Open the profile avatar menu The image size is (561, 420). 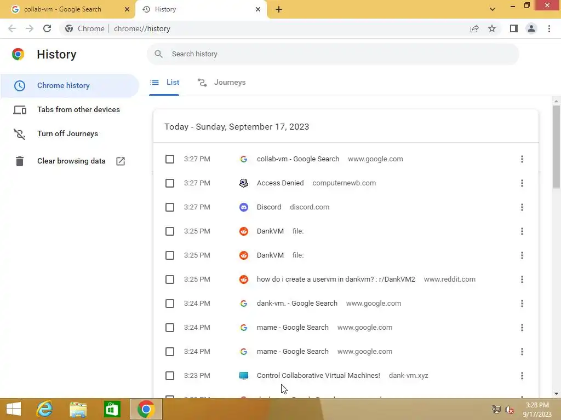click(531, 28)
